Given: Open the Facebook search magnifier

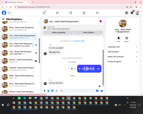Looking at the screenshot, I should [9, 13].
